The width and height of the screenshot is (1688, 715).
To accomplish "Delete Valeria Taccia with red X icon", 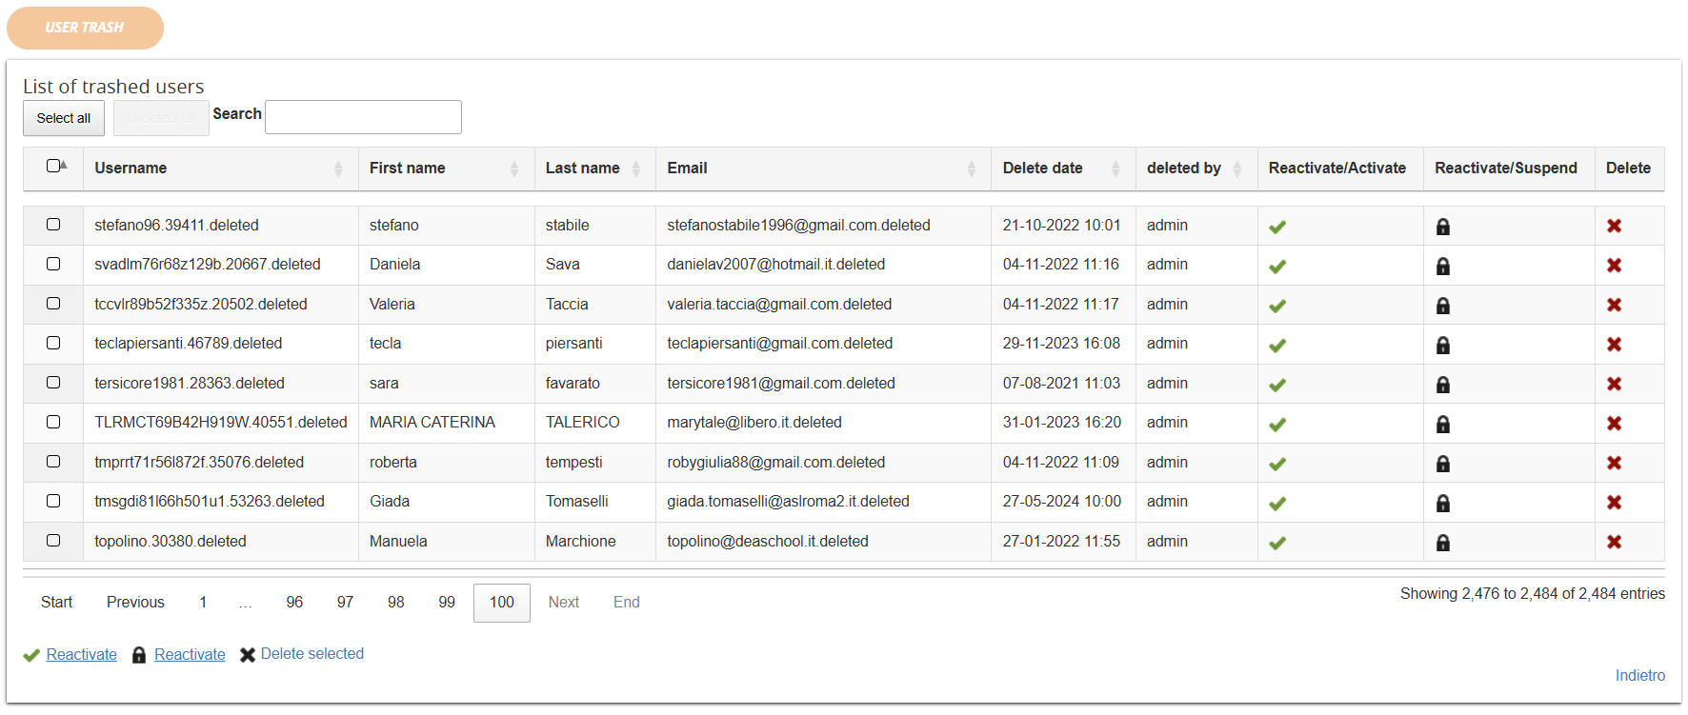I will point(1614,306).
